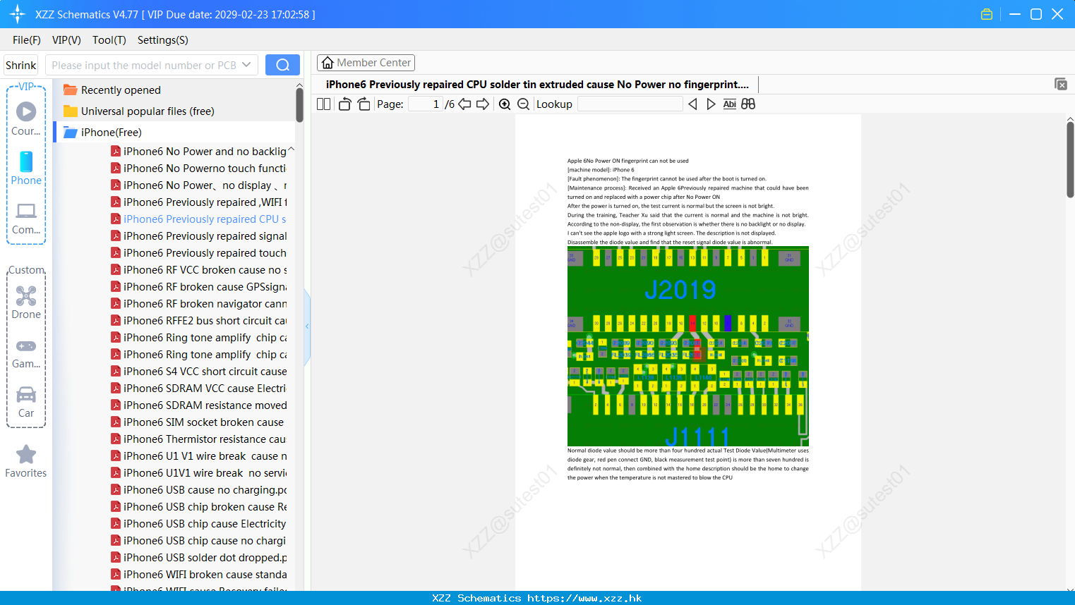Image resolution: width=1075 pixels, height=605 pixels.
Task: Collapse the iPhone(Free) folder
Action: click(102, 132)
